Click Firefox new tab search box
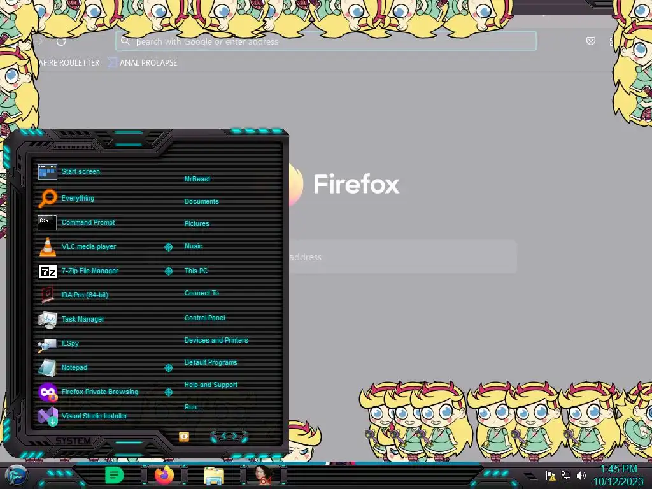Screen dimensions: 652x489 point(402,257)
